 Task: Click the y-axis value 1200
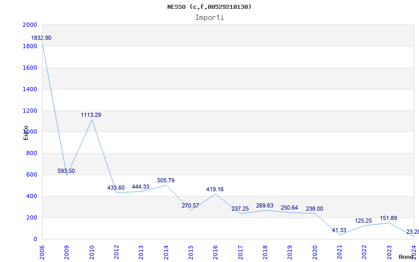pyautogui.click(x=30, y=111)
